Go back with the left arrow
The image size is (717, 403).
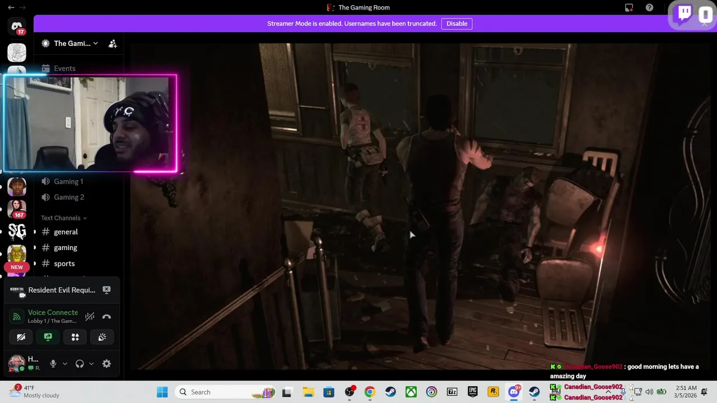[11, 7]
